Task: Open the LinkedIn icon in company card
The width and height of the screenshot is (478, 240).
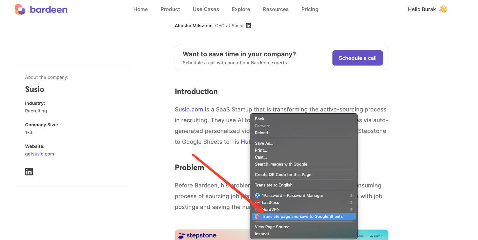Action: pyautogui.click(x=29, y=172)
